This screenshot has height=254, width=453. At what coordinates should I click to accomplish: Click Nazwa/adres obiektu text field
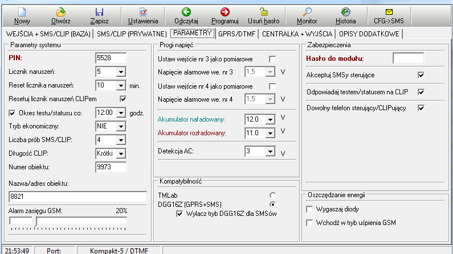coord(78,197)
